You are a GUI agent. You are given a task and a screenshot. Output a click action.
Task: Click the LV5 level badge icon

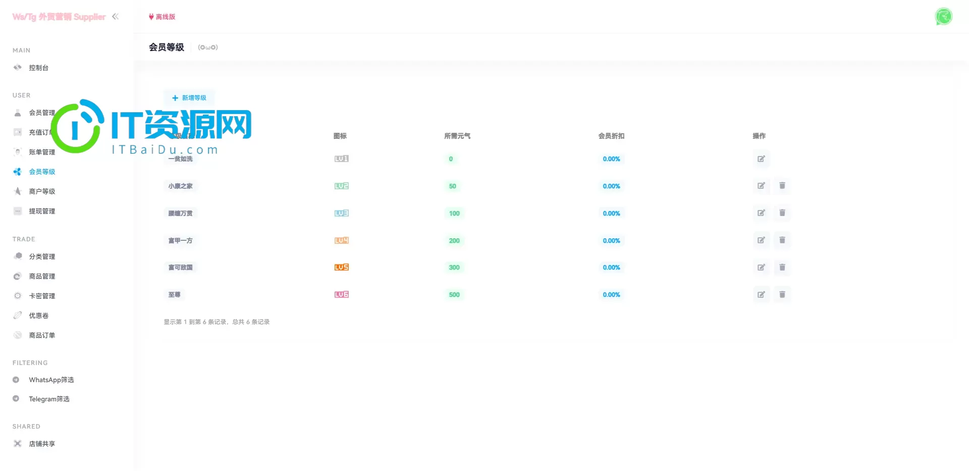click(x=342, y=267)
